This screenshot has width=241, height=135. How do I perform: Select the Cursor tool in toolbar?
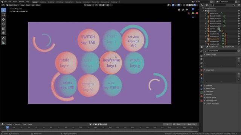click(x=3, y=15)
